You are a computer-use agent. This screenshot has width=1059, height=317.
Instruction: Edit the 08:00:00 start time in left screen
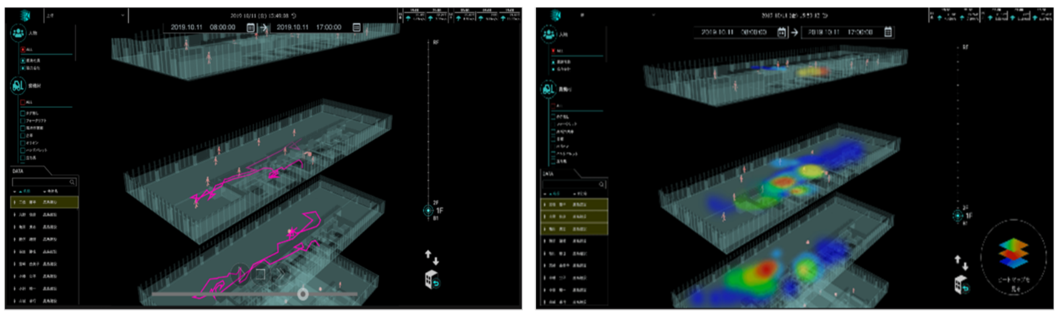click(x=222, y=27)
